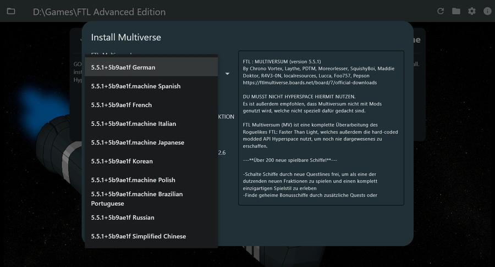This screenshot has height=267, width=495.
Task: Click the Install Multiverse dialog title
Action: pyautogui.click(x=126, y=37)
